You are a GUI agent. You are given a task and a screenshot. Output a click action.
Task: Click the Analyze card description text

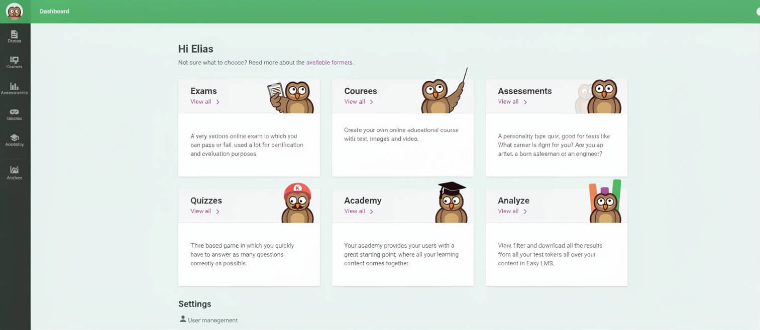[x=550, y=254]
